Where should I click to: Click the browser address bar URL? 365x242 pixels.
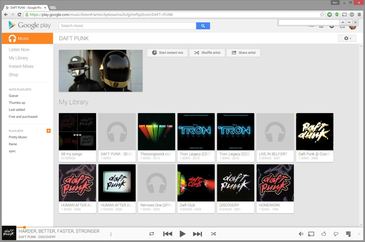(101, 14)
